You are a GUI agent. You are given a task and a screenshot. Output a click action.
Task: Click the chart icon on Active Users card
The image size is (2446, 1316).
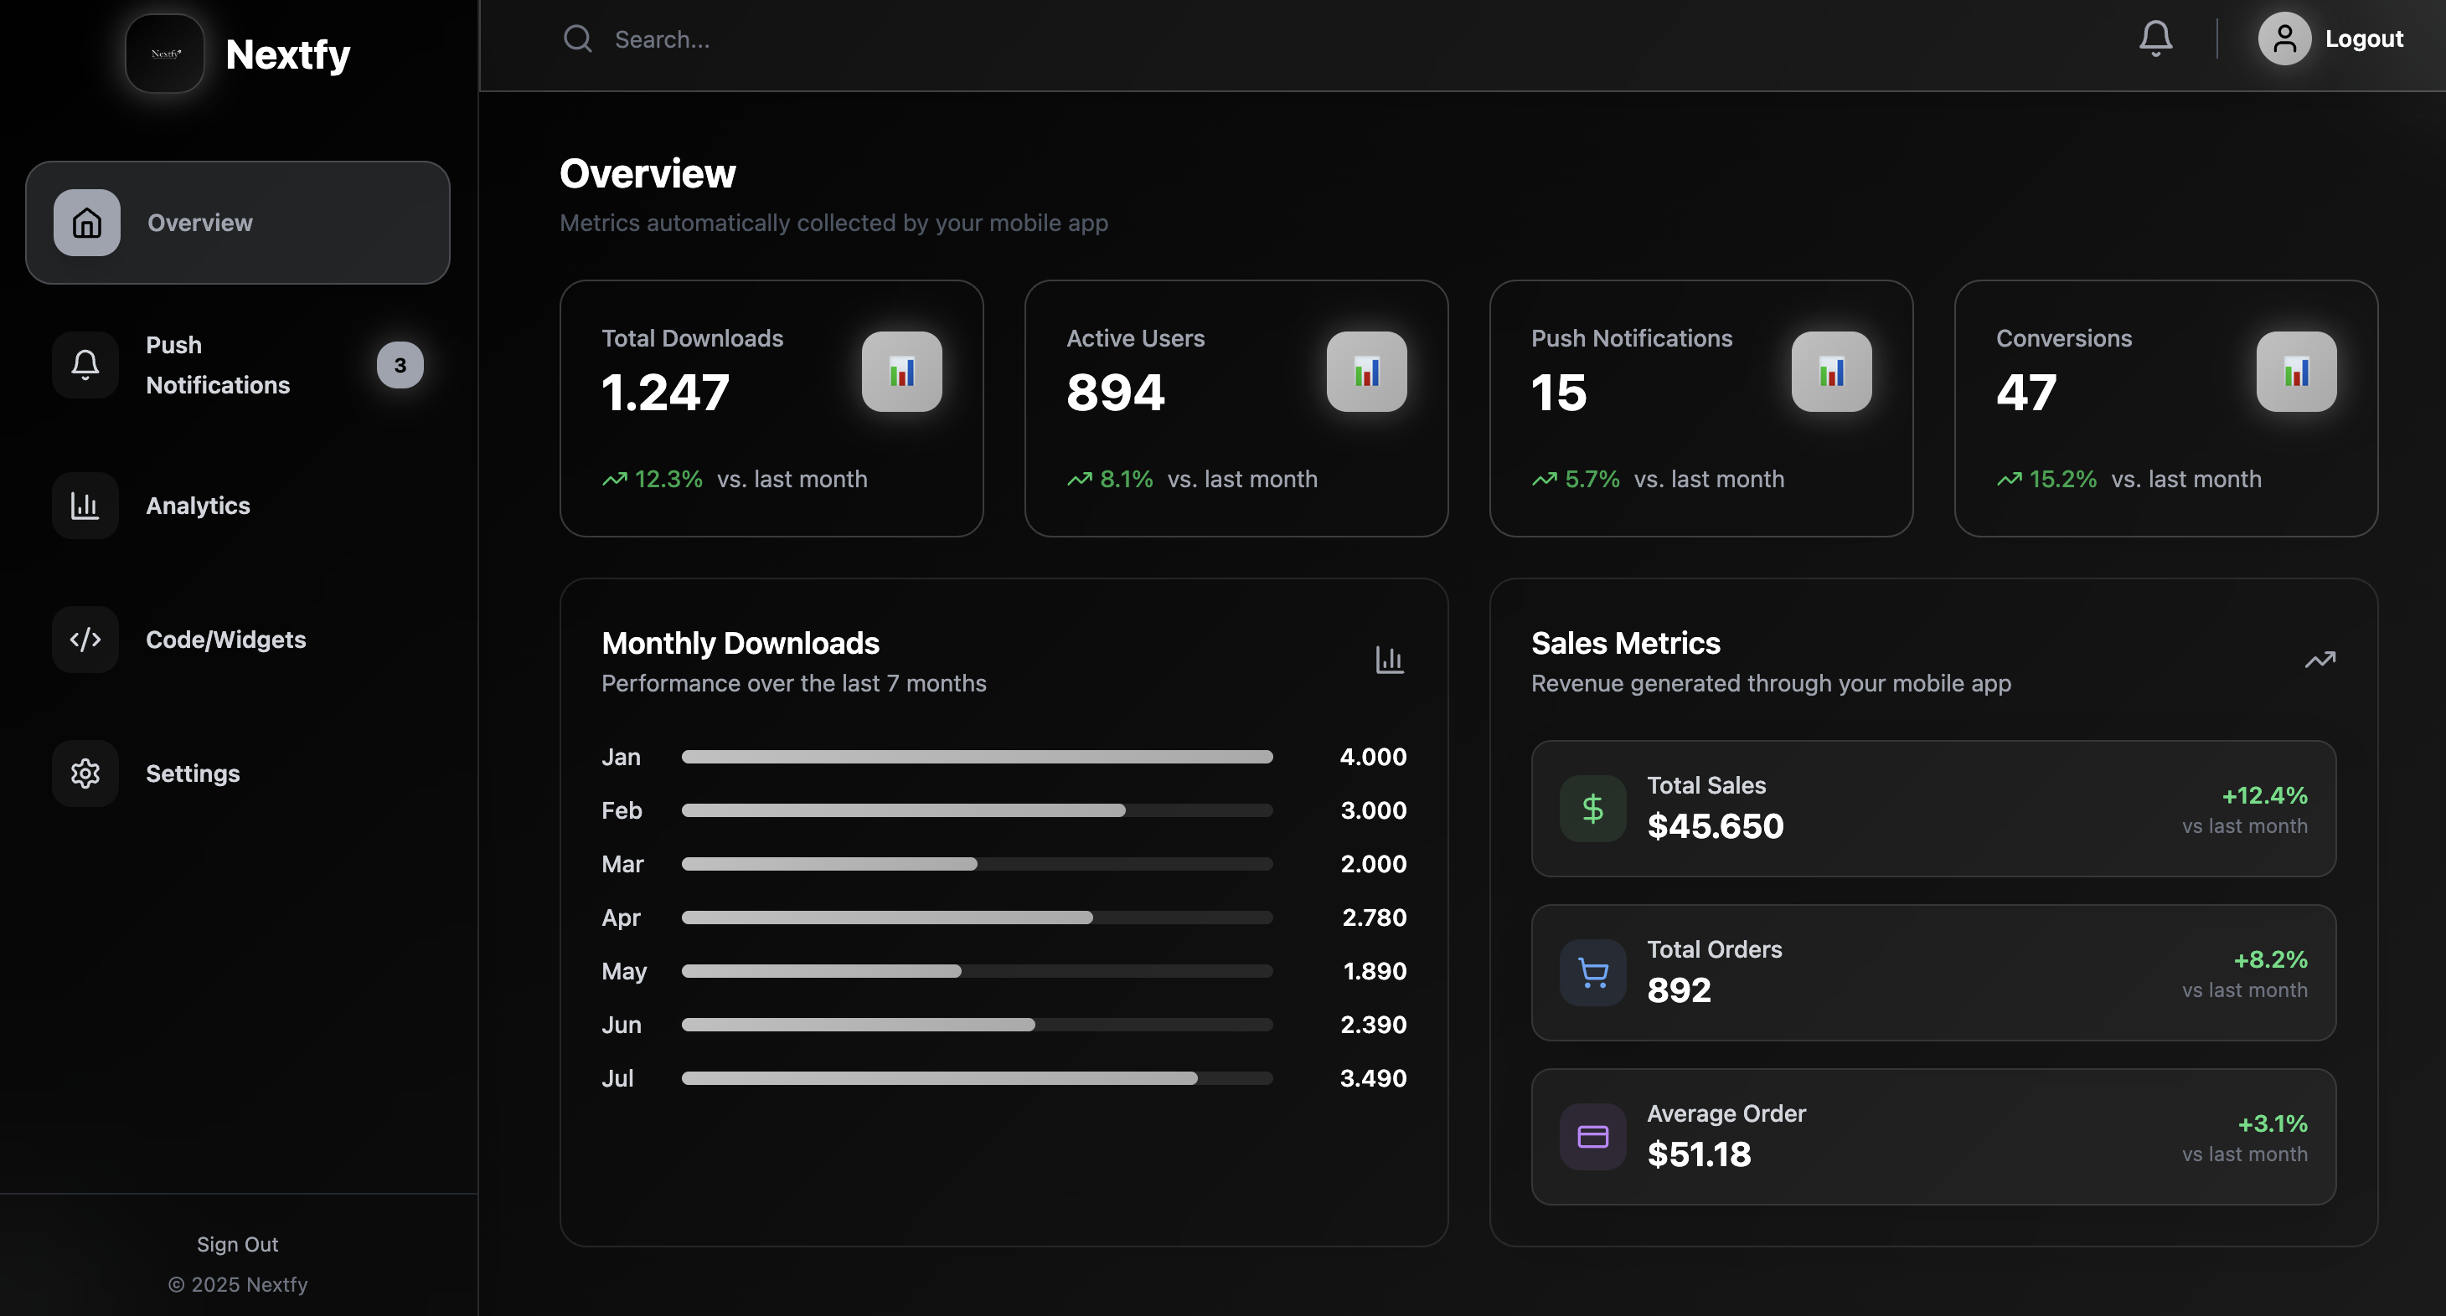pyautogui.click(x=1366, y=372)
